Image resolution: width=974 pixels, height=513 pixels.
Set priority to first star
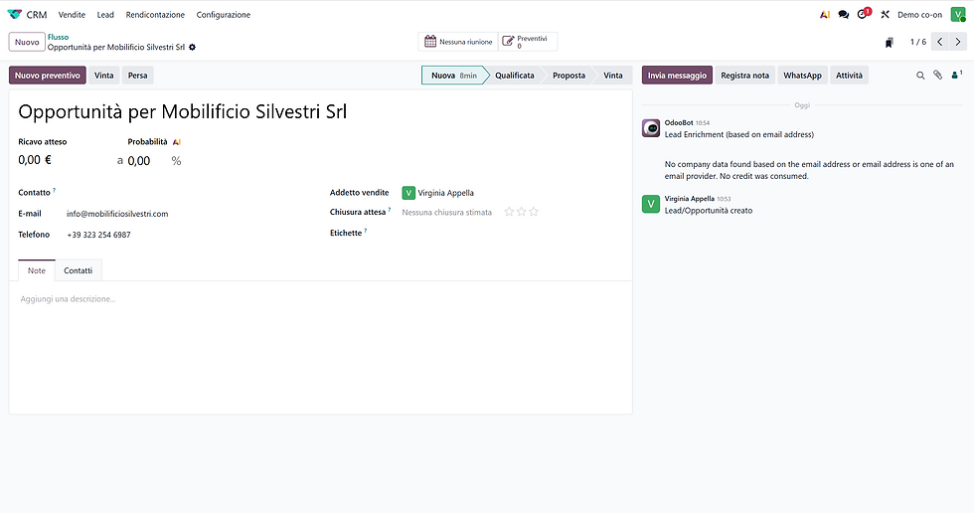(509, 212)
